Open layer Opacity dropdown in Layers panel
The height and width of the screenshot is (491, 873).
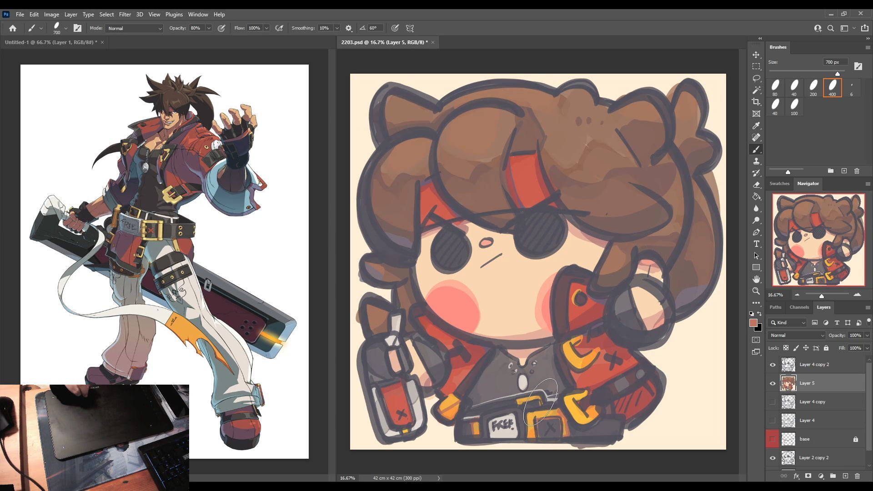point(867,335)
